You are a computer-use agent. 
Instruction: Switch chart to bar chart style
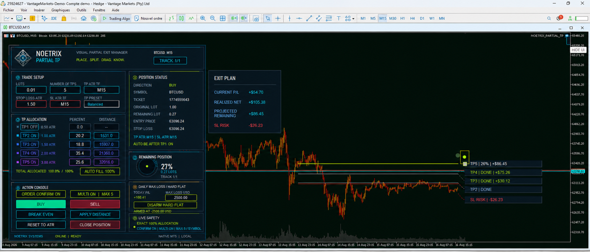coord(171,18)
